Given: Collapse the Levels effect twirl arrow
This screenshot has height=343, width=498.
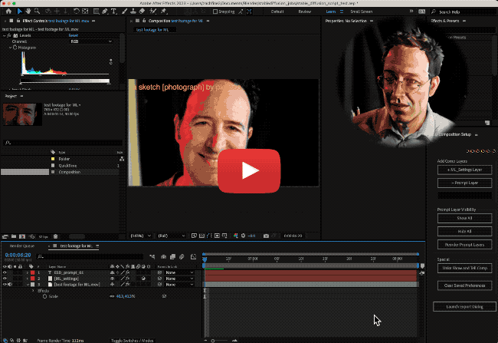Looking at the screenshot, I should [x=4, y=35].
